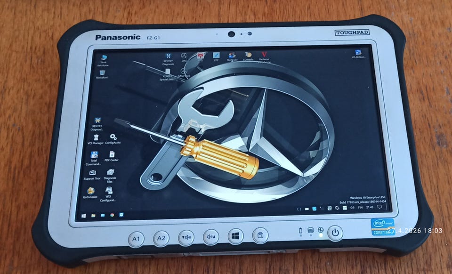Open the WIS Configuration shortcut
The height and width of the screenshot is (274, 452).
pos(108,194)
